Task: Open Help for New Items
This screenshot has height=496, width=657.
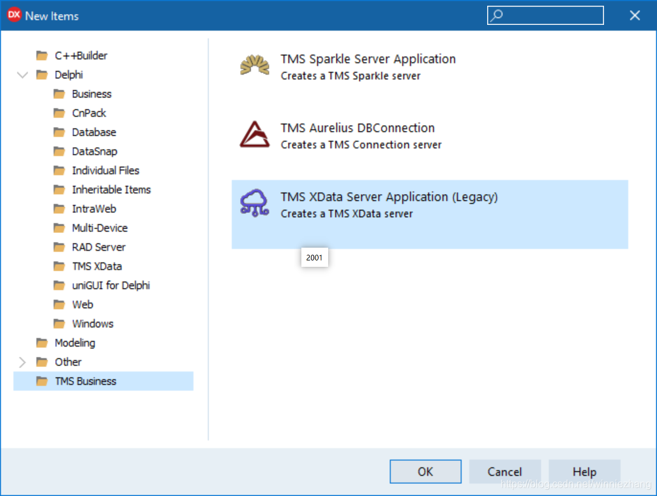Action: [584, 472]
